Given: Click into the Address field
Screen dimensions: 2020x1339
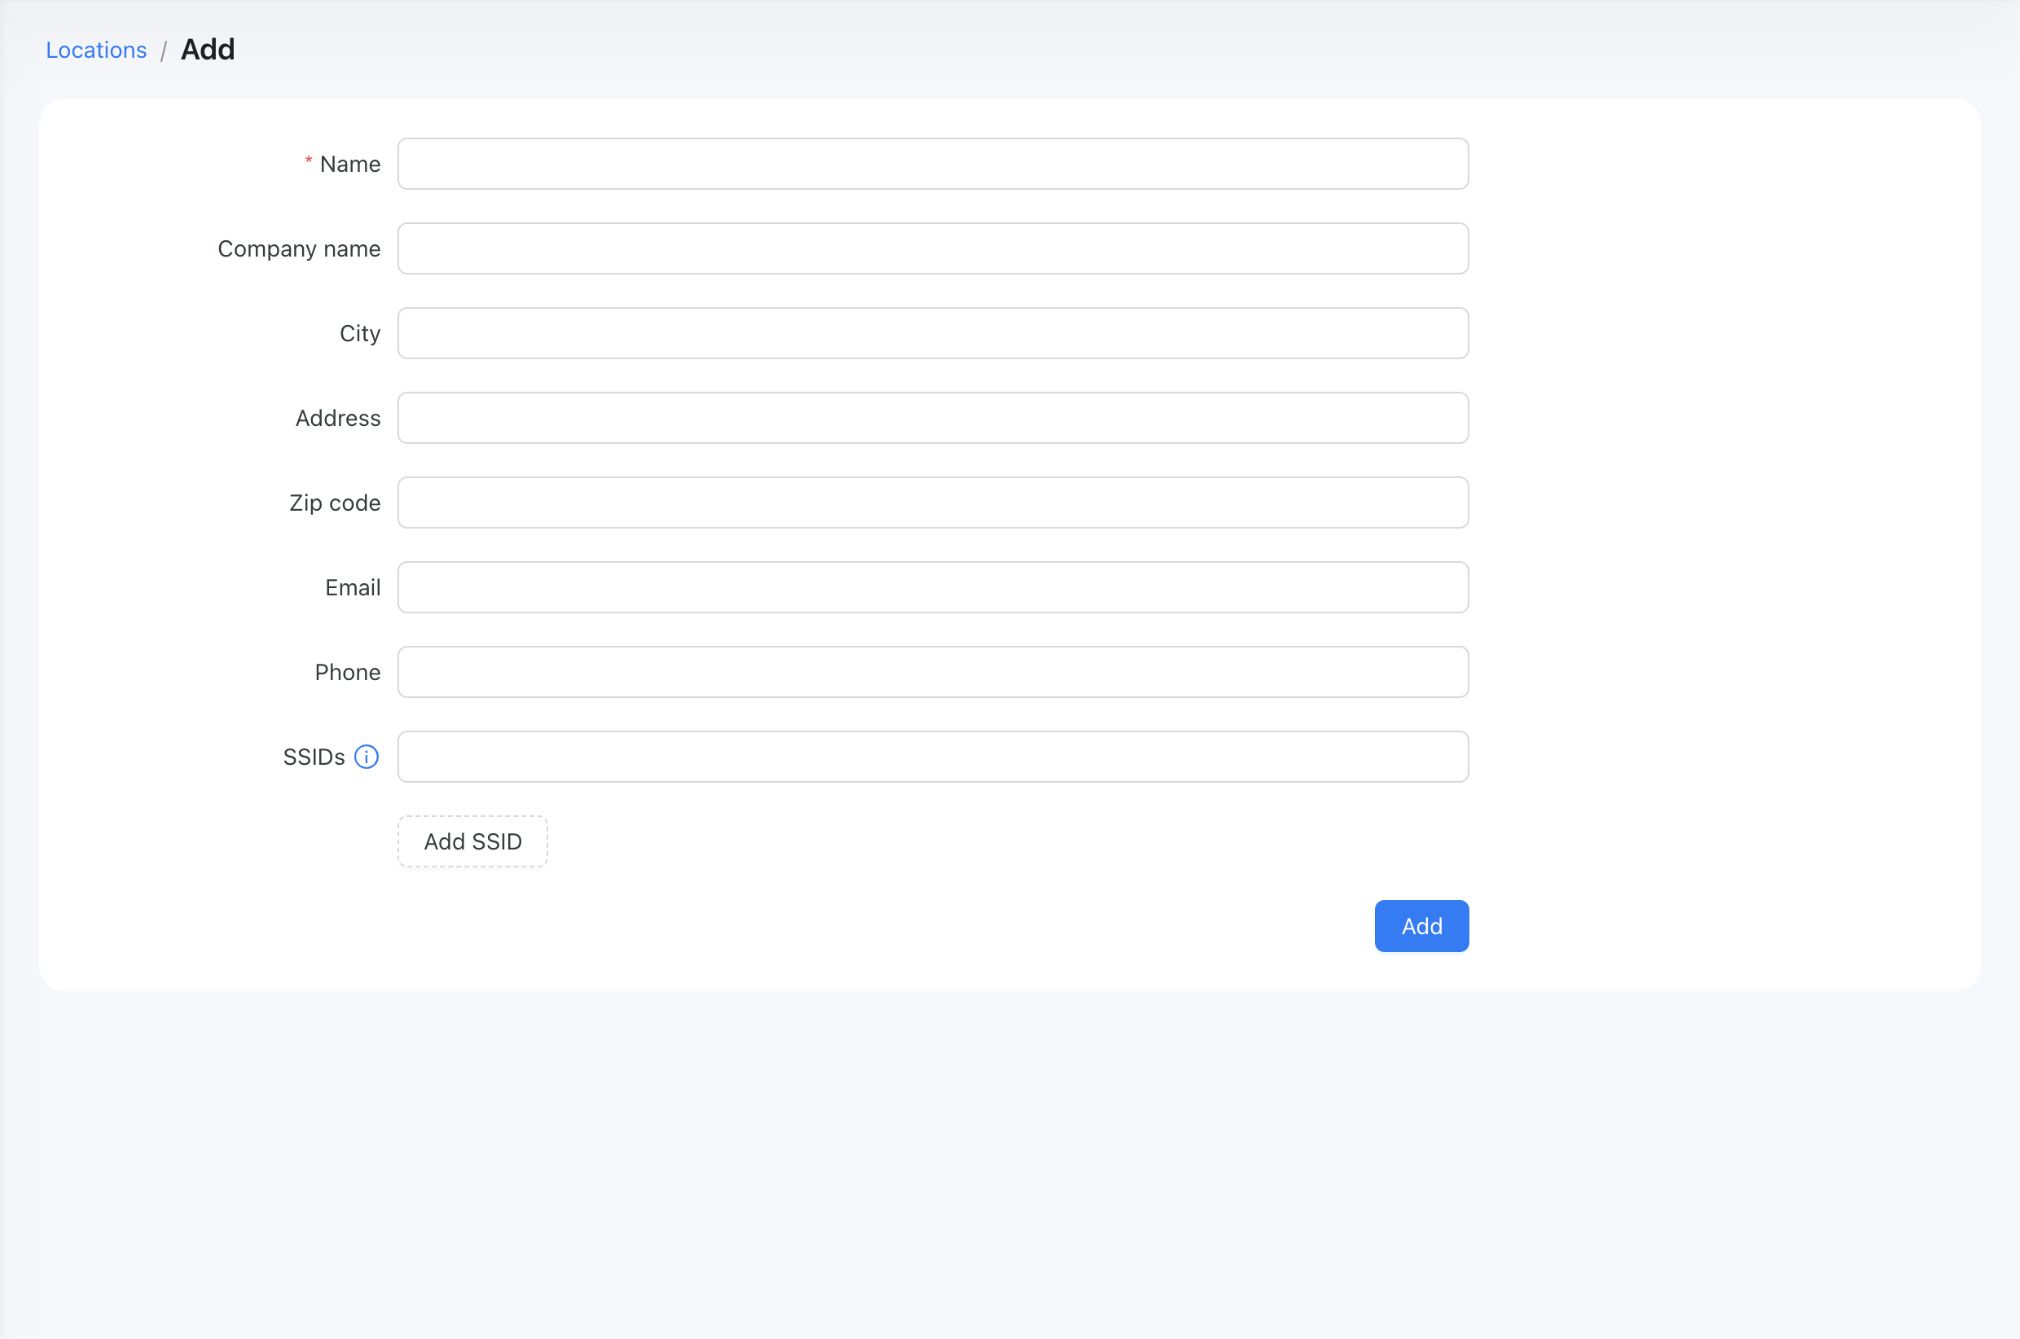Looking at the screenshot, I should tap(933, 418).
